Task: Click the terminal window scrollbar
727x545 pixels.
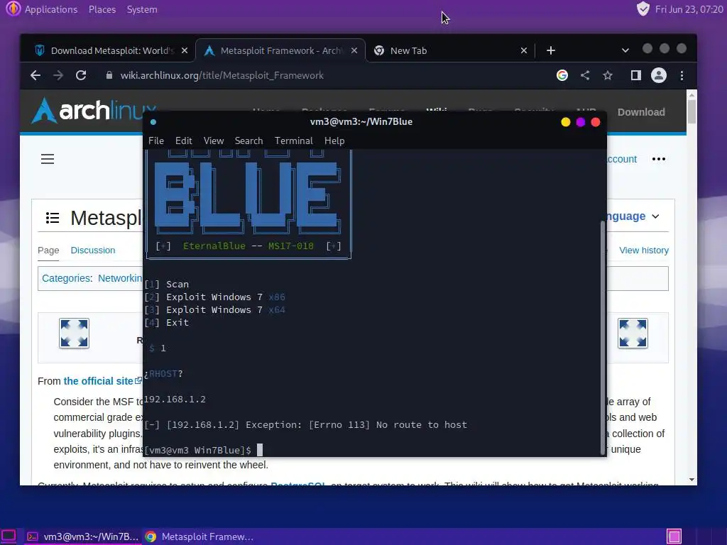Action: tap(603, 337)
